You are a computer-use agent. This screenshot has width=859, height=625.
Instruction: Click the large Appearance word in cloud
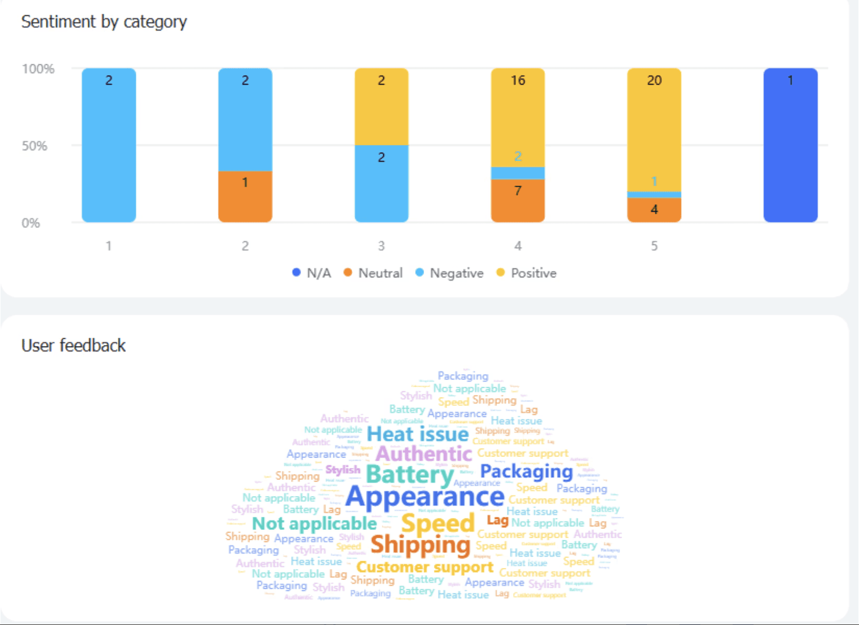click(x=425, y=497)
